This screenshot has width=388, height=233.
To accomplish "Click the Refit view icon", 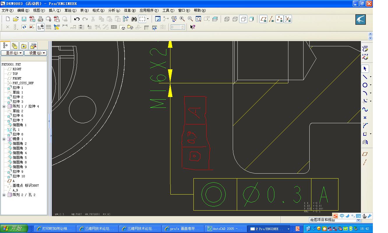I will pyautogui.click(x=198, y=19).
